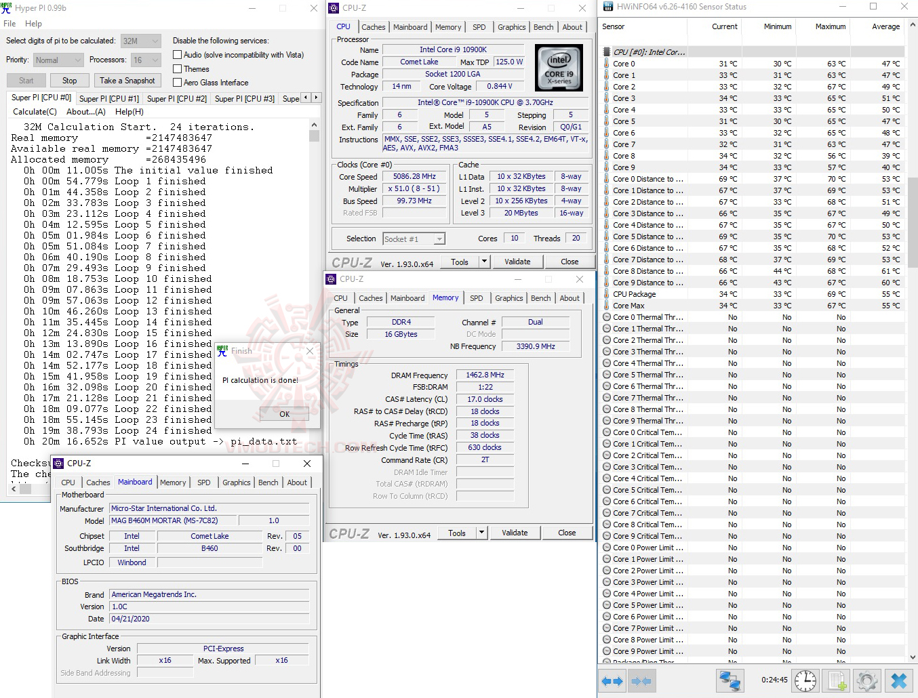This screenshot has width=918, height=698.
Task: Click Take a Snapshot in Hyper PI
Action: (127, 80)
